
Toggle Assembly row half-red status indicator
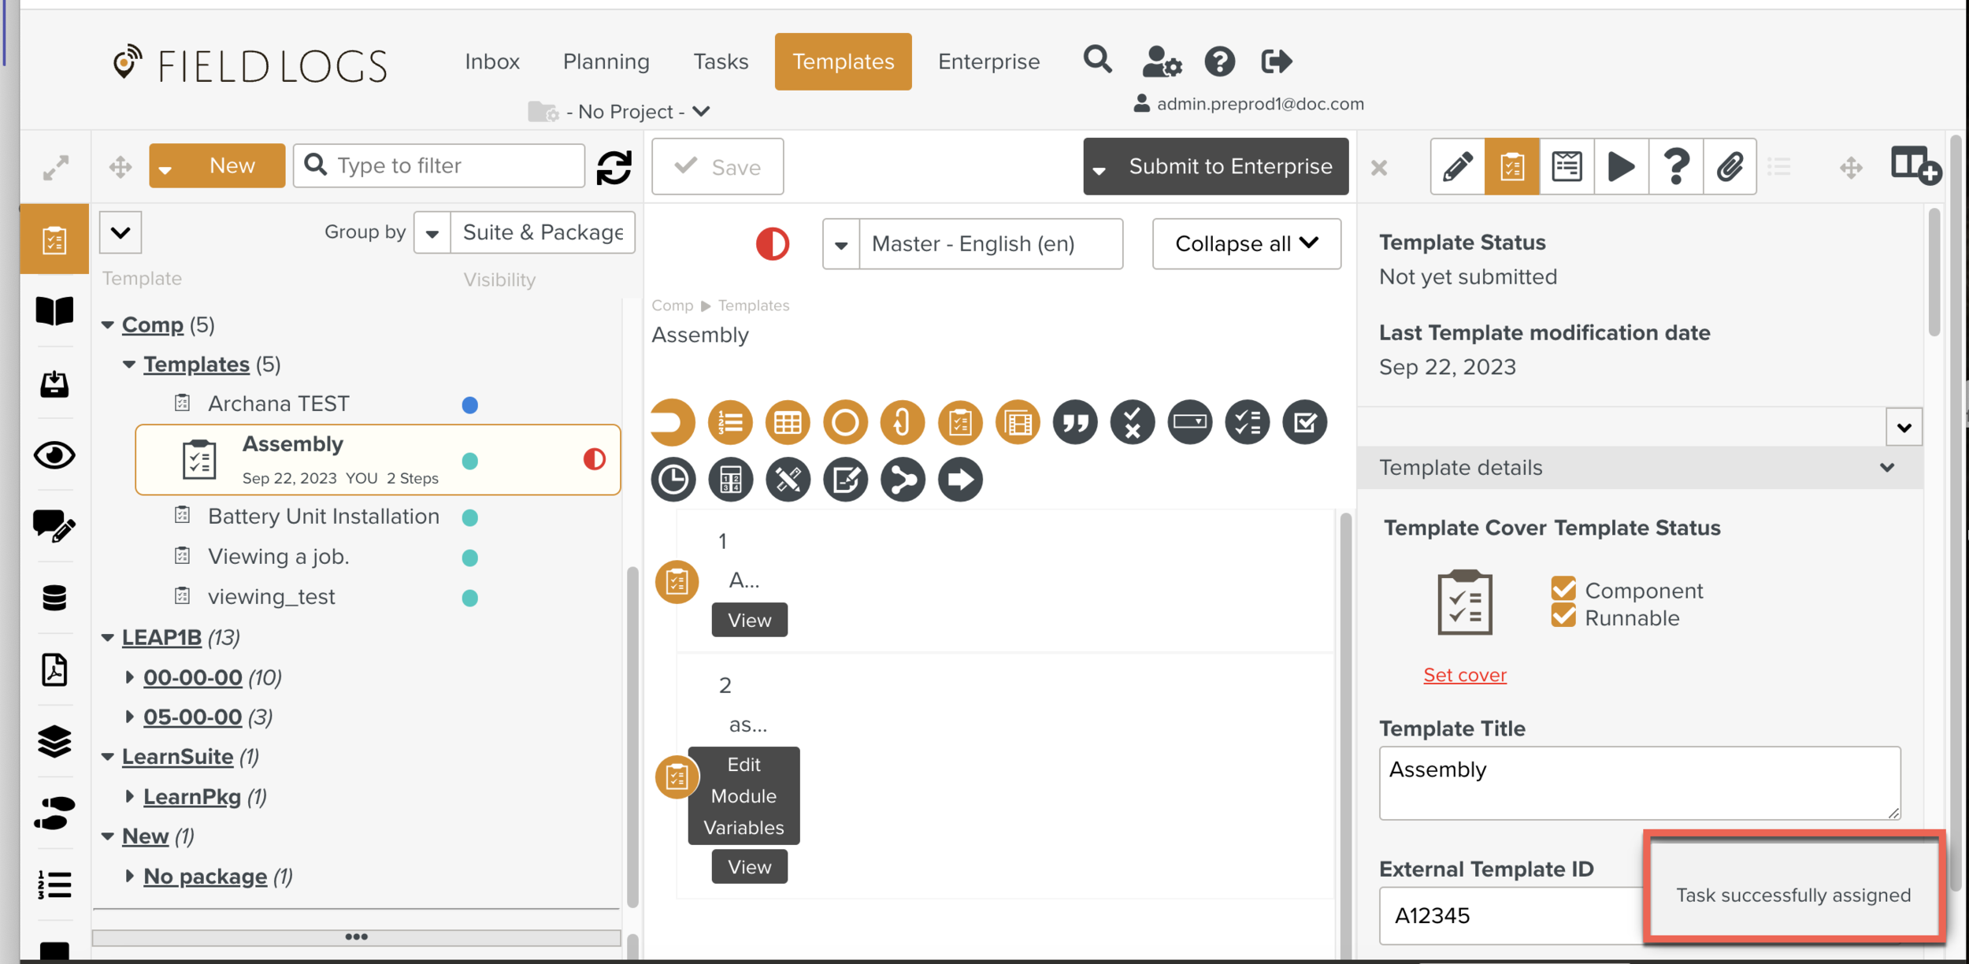pos(594,459)
